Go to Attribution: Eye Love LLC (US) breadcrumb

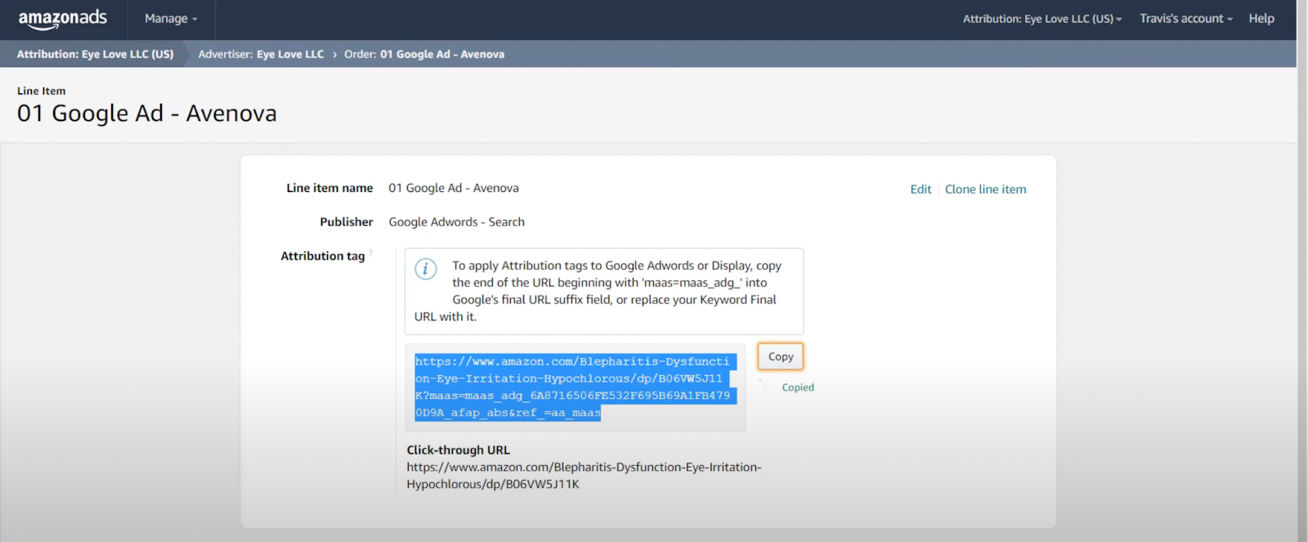[96, 54]
